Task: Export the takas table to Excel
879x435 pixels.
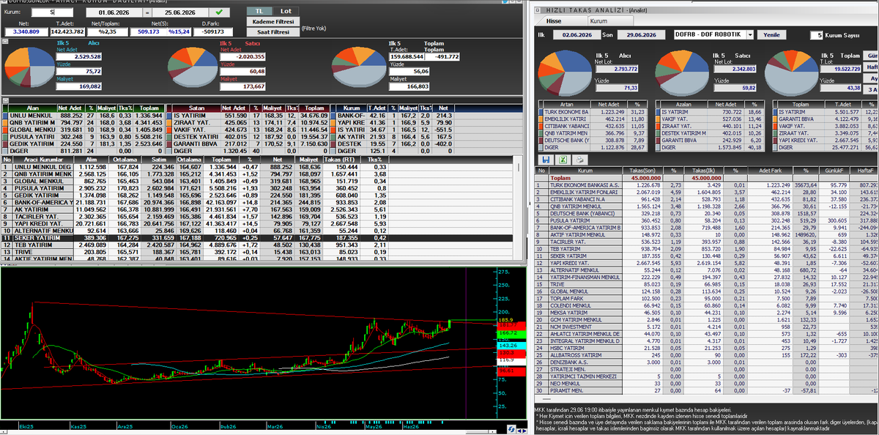Action: [x=563, y=159]
